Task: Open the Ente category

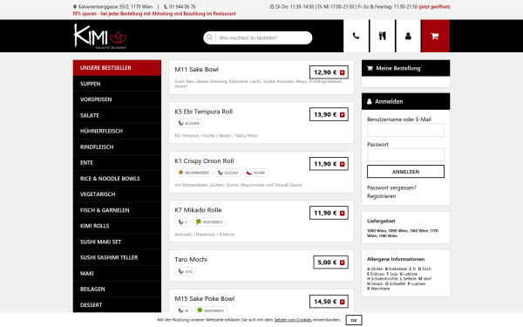Action: click(117, 163)
